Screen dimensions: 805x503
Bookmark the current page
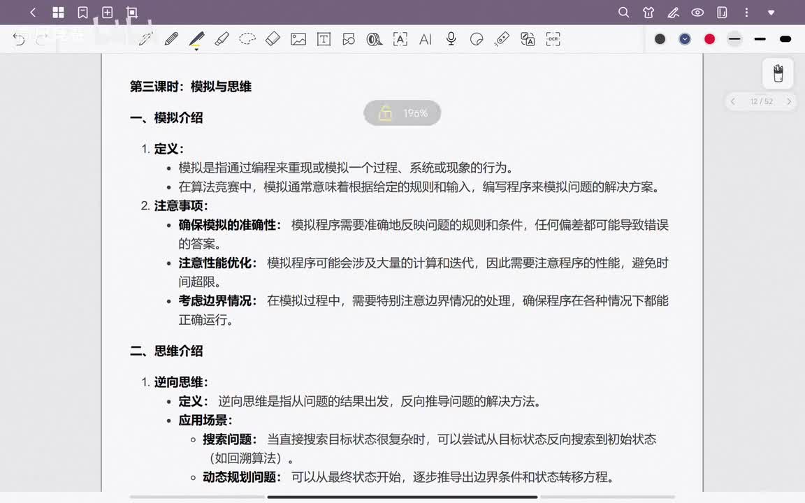click(x=82, y=13)
